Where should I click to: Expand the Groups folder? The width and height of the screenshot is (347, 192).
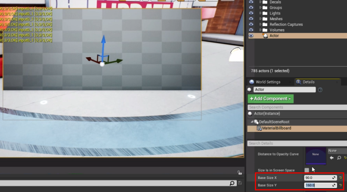(260, 7)
